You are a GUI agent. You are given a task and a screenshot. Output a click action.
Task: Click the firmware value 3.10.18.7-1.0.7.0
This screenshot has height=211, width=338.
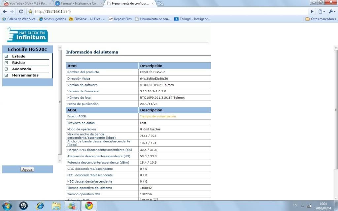click(153, 91)
